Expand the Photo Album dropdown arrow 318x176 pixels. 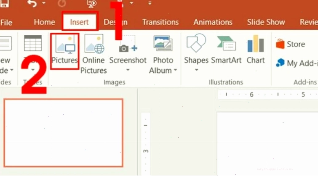[x=176, y=70]
